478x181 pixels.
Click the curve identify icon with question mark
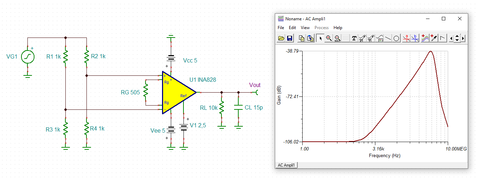[371, 38]
